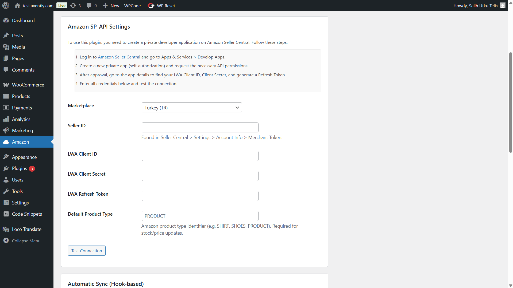Open WooCommerce settings

tap(28, 85)
